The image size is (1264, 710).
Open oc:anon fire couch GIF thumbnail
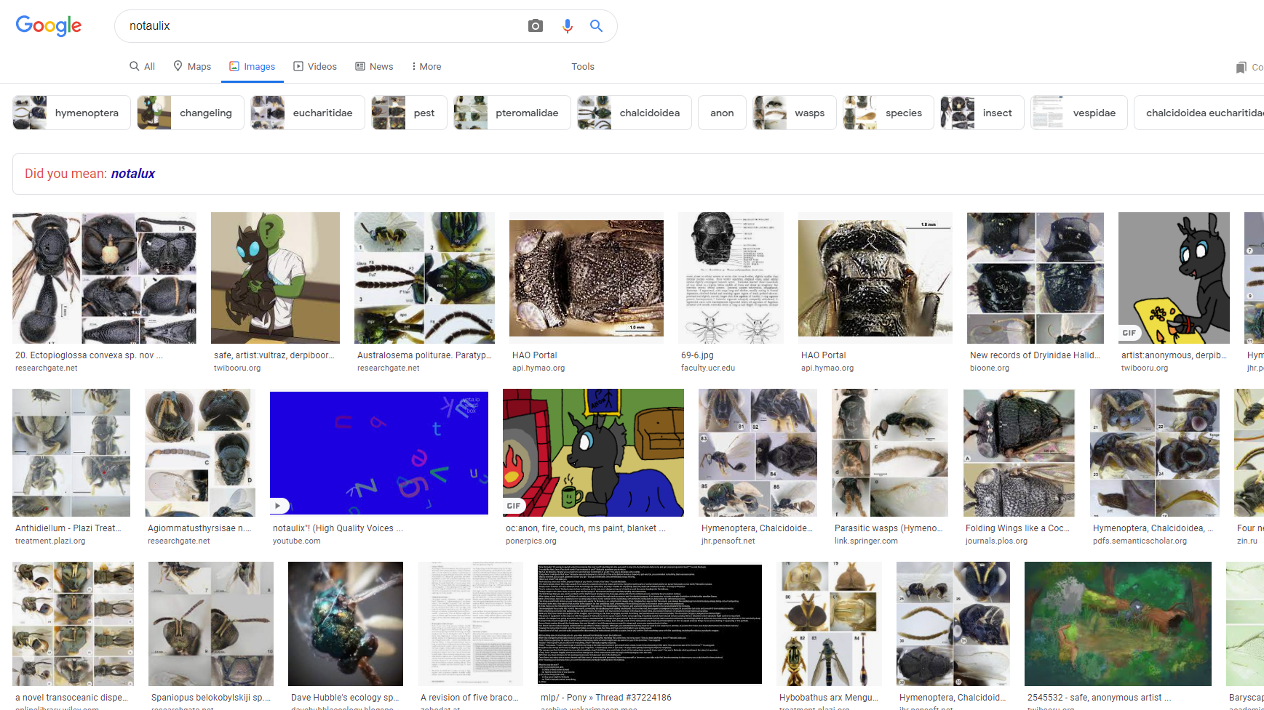click(593, 453)
